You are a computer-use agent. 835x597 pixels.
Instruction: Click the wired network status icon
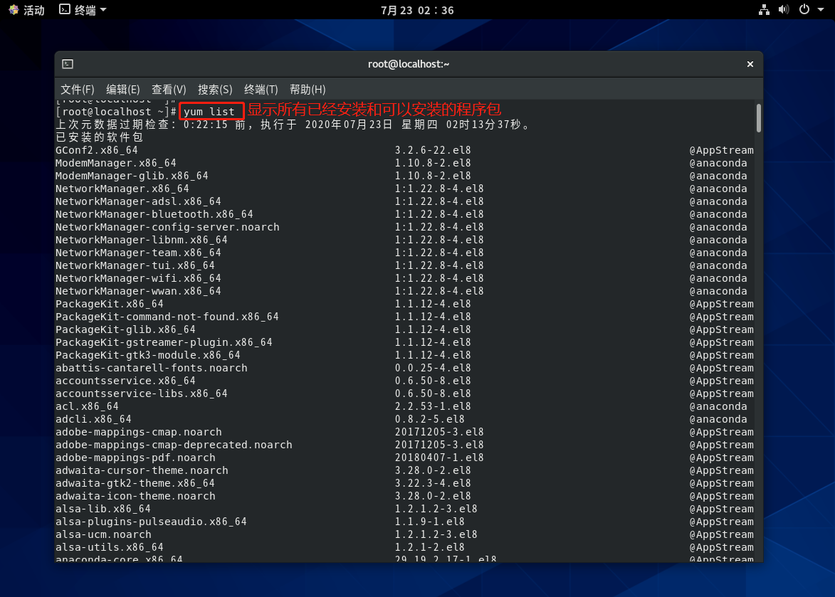tap(764, 10)
